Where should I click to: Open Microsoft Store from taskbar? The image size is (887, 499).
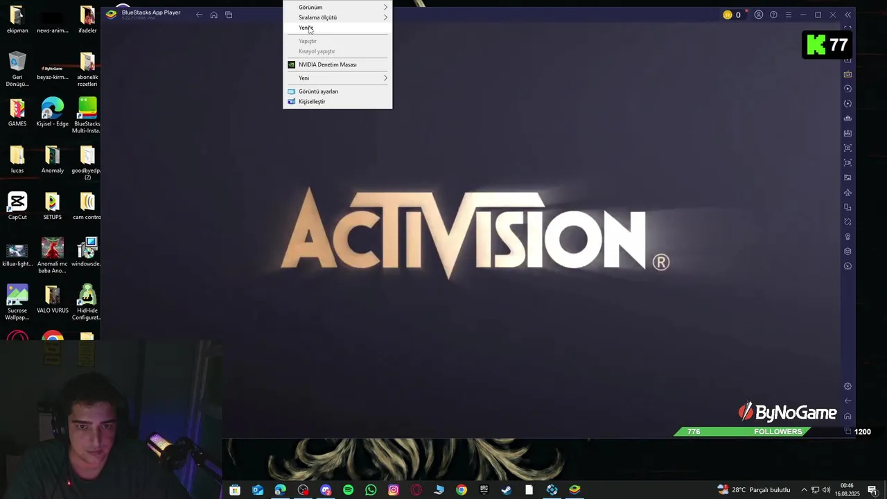pos(235,490)
